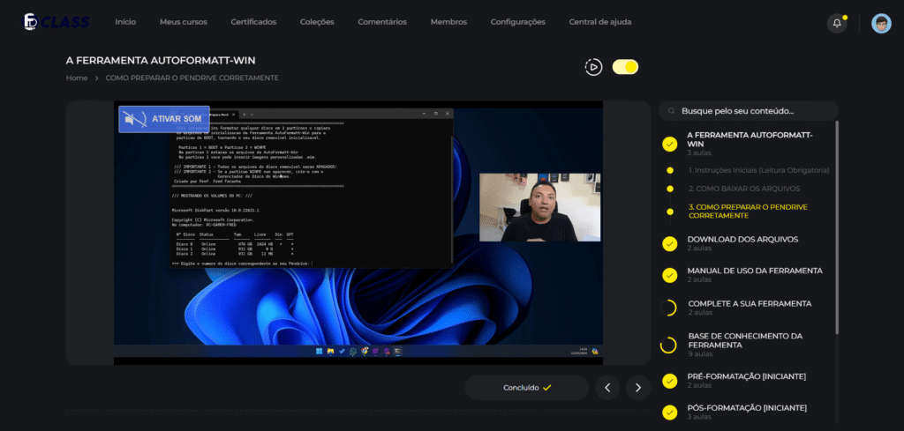Click the Concluído button
Image resolution: width=904 pixels, height=431 pixels.
[527, 388]
